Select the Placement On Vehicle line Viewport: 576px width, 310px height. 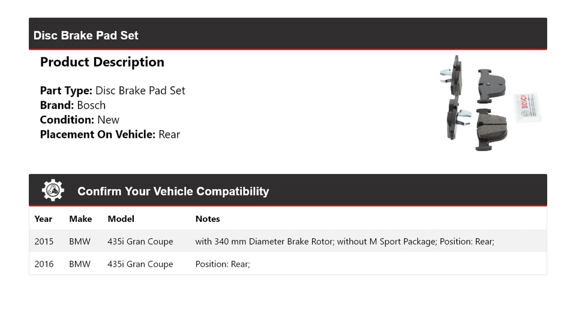110,134
